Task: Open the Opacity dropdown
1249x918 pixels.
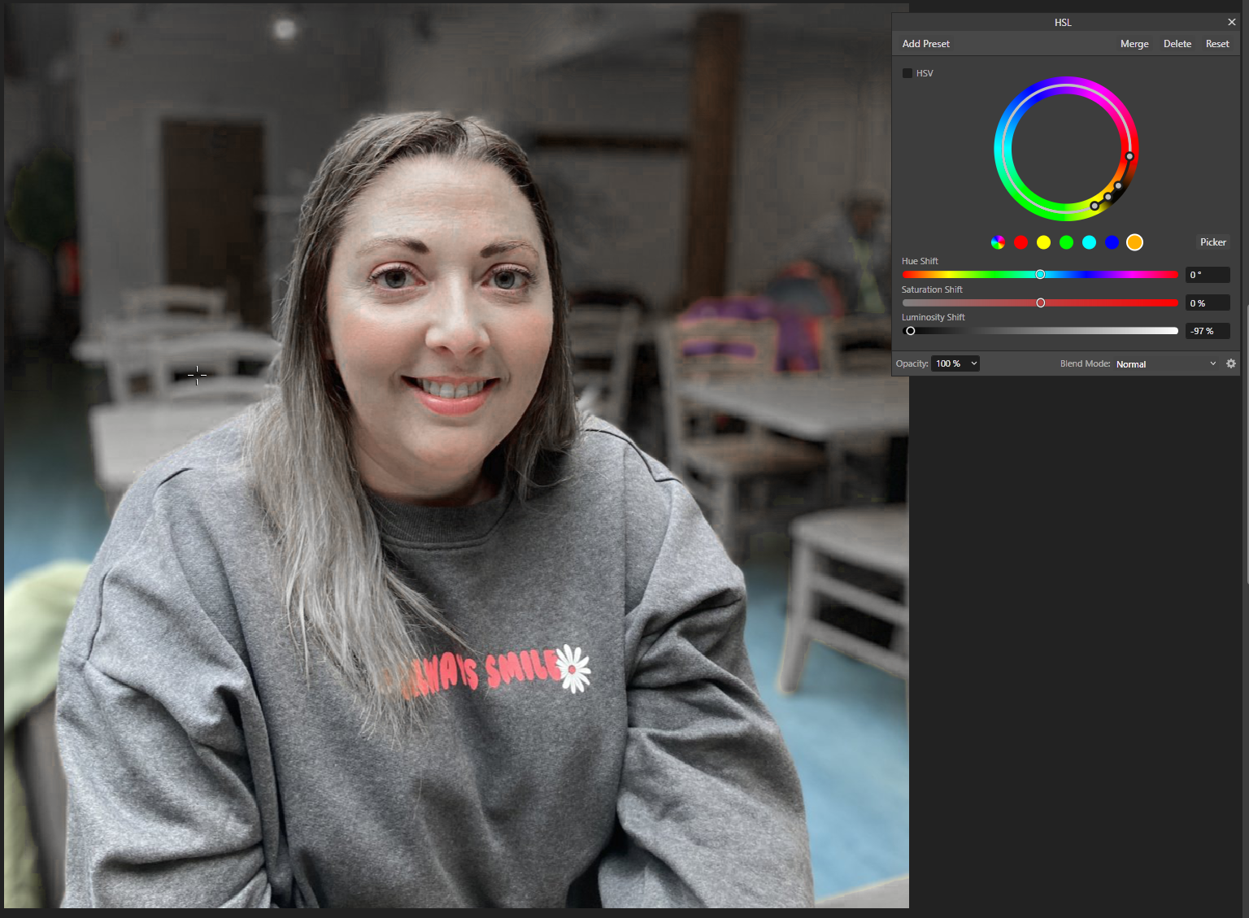Action: 973,363
